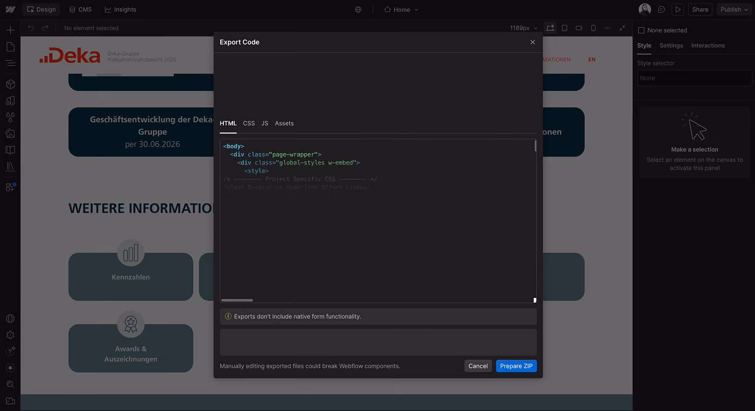Click the horizontal scrollbar of the code view
The image size is (755, 411).
coord(237,300)
